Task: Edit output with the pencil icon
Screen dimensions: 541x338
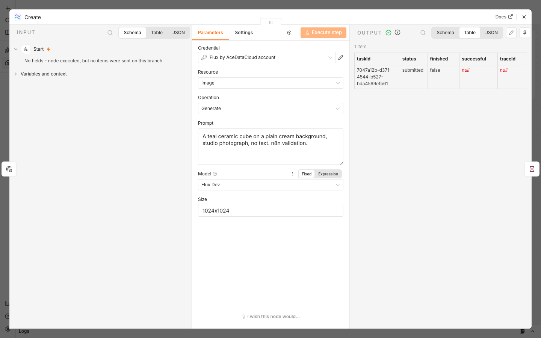Action: [x=511, y=33]
